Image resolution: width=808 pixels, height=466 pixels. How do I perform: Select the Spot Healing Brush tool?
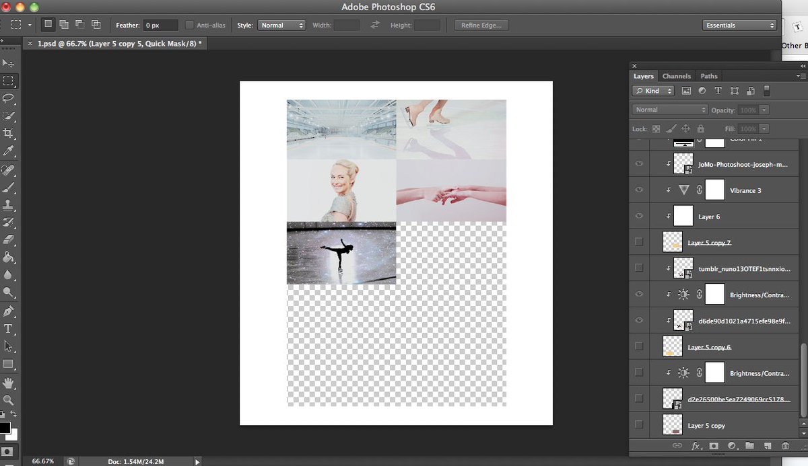[9, 169]
